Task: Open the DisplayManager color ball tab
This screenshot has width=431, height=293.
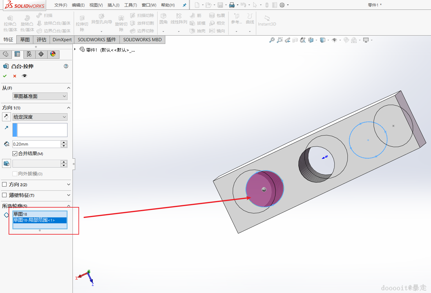Action: [53, 54]
